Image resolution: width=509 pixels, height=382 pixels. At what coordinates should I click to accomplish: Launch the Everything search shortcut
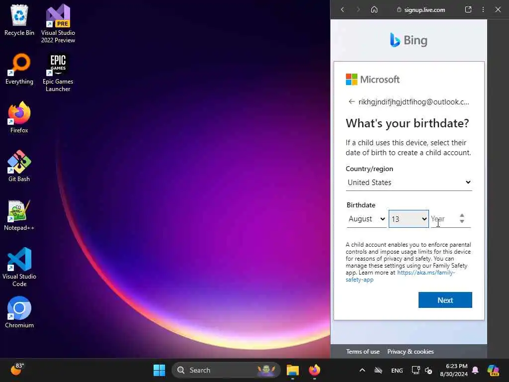point(19,69)
